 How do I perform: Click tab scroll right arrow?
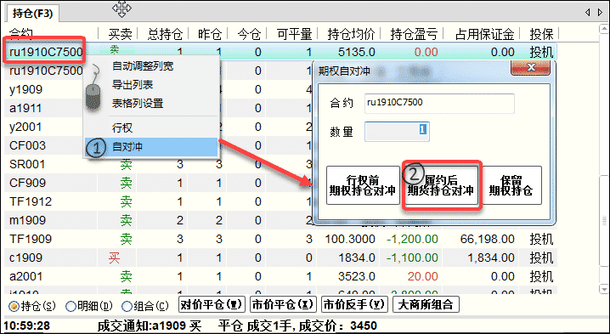pyautogui.click(x=601, y=13)
